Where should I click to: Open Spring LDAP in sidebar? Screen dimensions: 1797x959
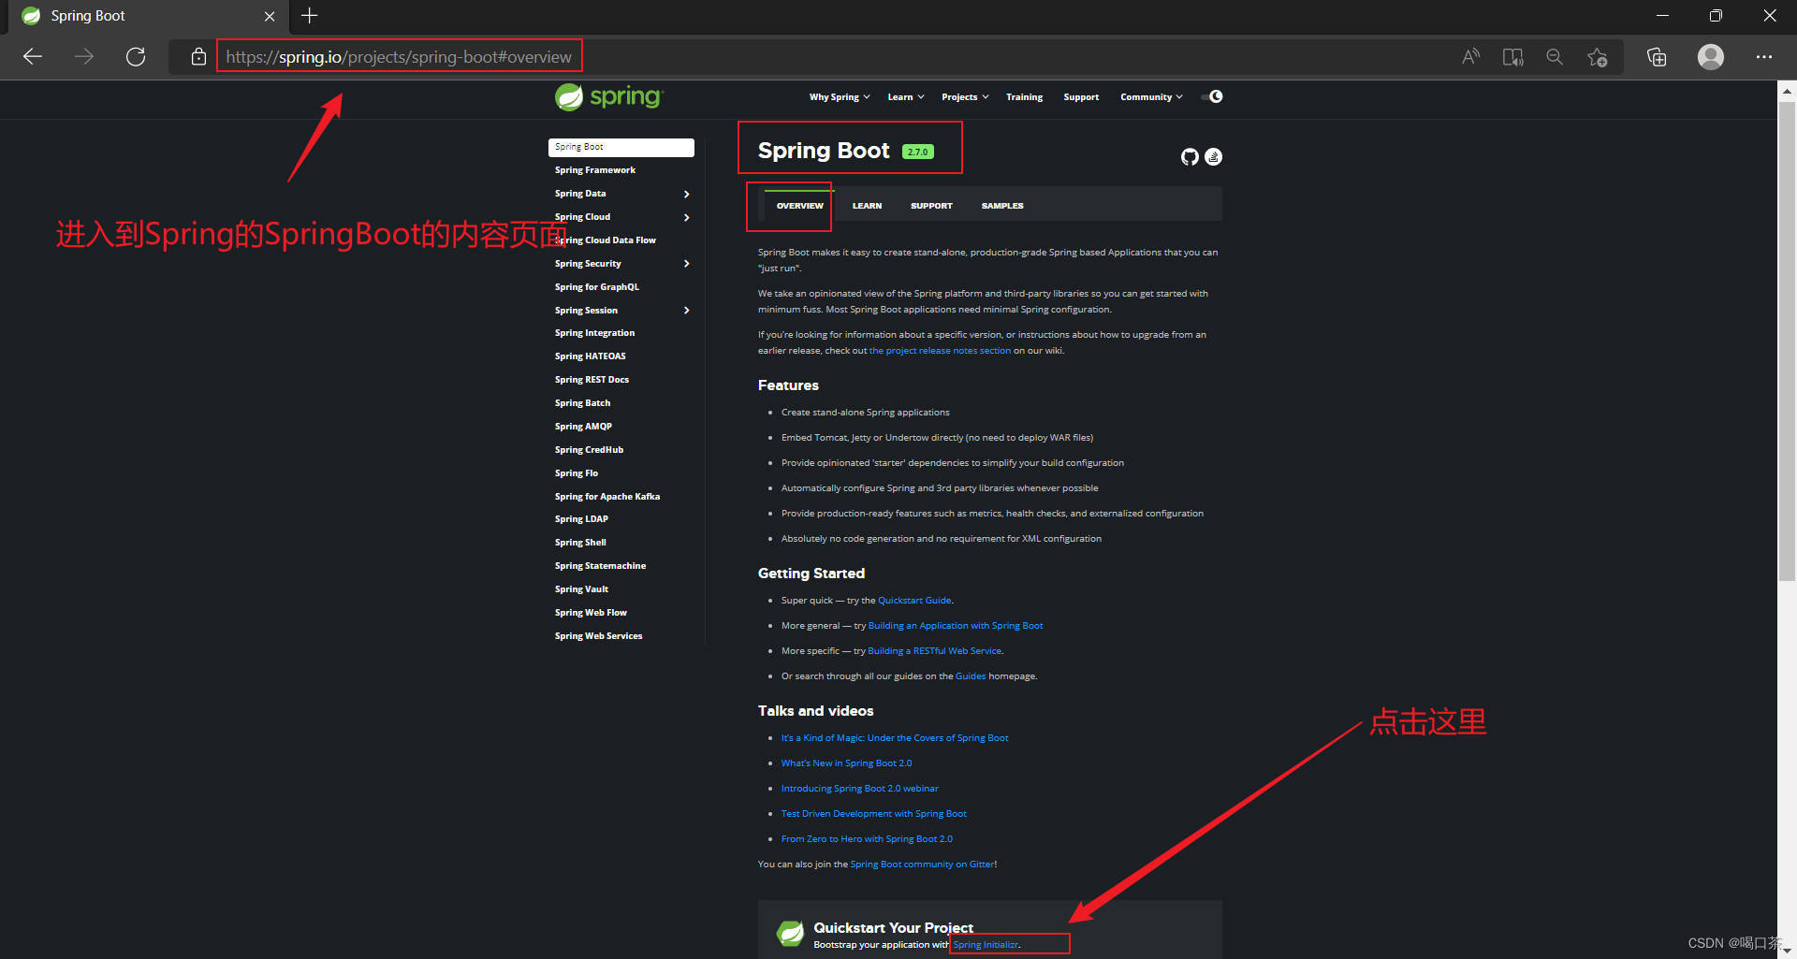pos(581,519)
